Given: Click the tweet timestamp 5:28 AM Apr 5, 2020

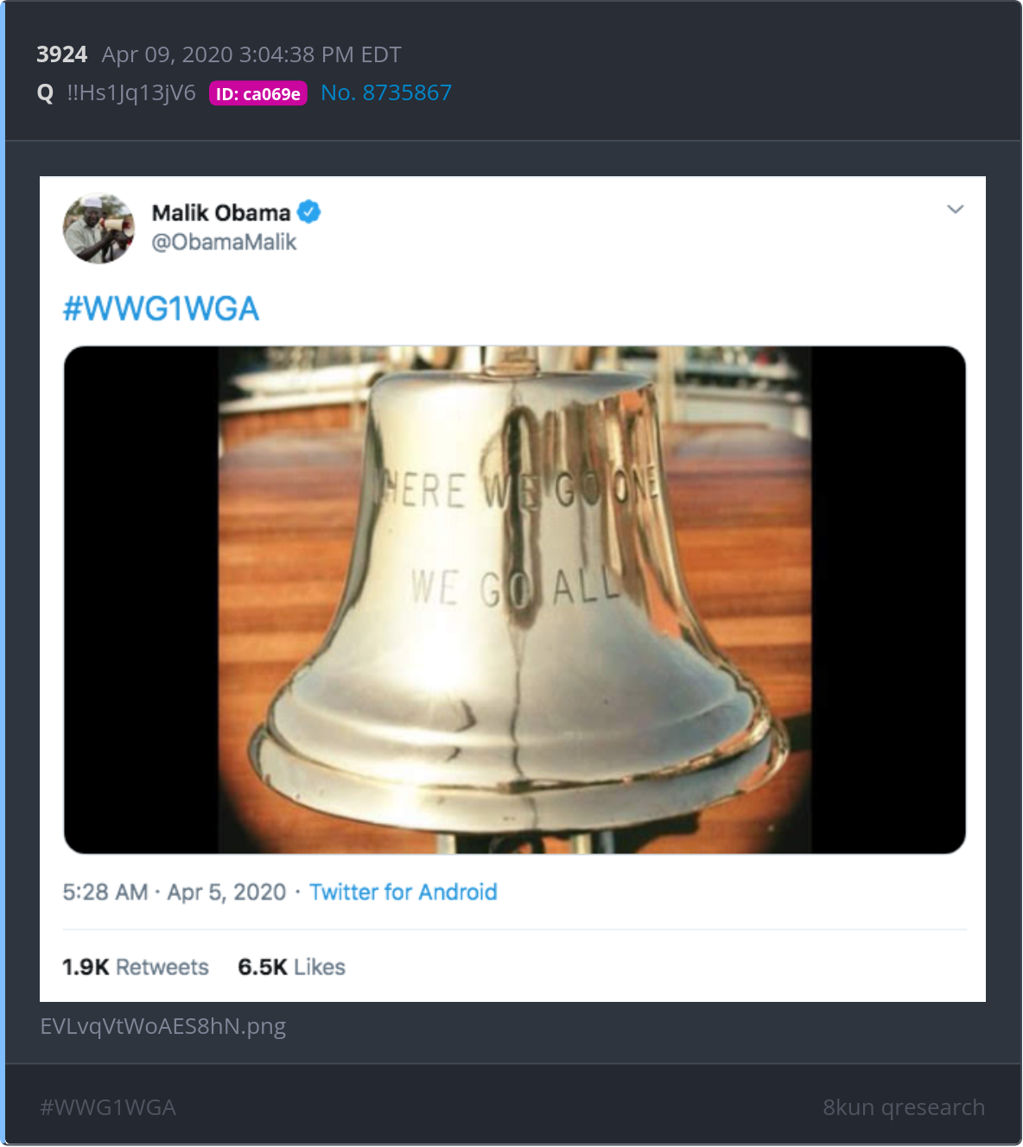Looking at the screenshot, I should coord(174,891).
